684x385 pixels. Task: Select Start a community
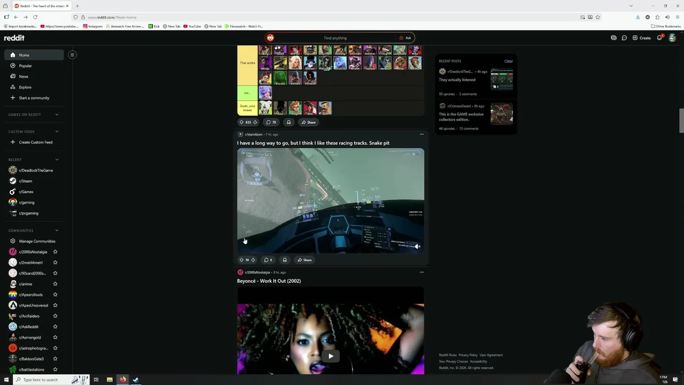tap(34, 98)
